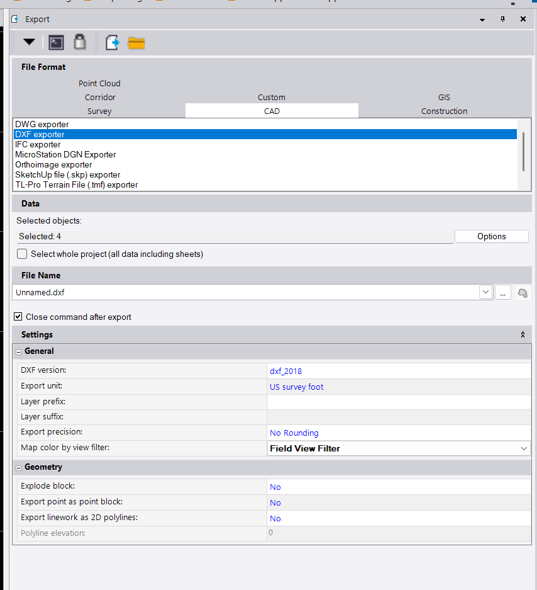Screen dimensions: 537x590
Task: Enable Select whole project checkbox
Action: click(23, 254)
